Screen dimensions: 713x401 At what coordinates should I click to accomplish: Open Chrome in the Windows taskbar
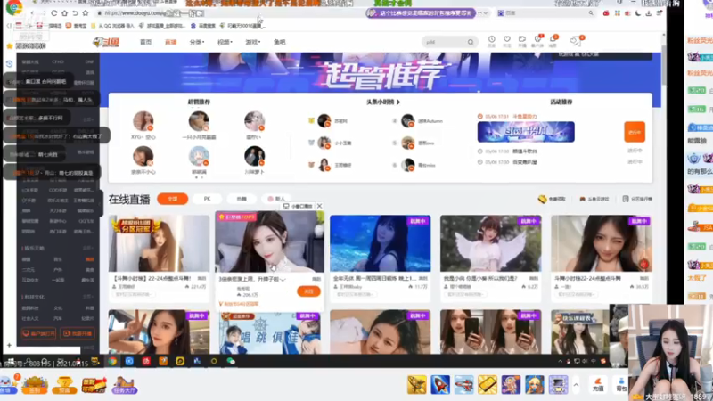[112, 361]
